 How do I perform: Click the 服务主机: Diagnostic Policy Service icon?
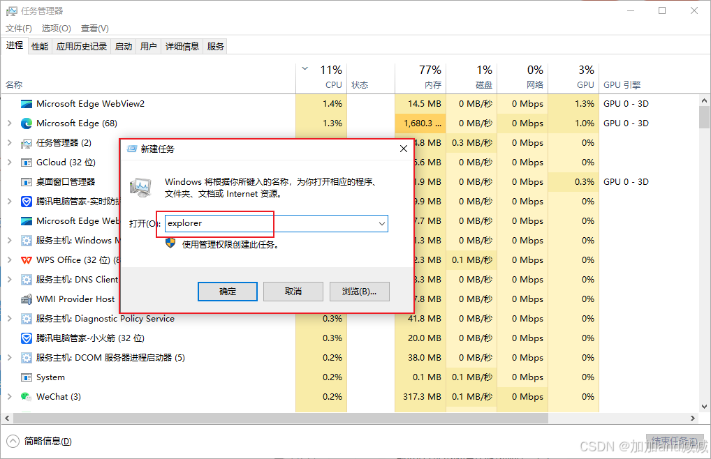click(x=27, y=319)
